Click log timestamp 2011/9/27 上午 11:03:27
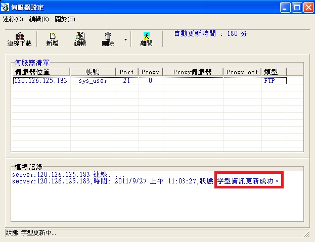Image resolution: width=315 pixels, height=242 pixels. [x=155, y=181]
